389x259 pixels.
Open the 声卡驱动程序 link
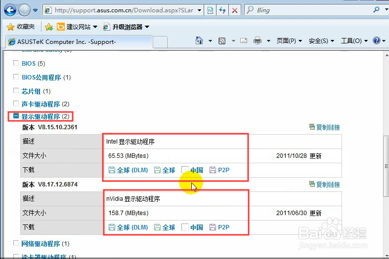coord(41,104)
